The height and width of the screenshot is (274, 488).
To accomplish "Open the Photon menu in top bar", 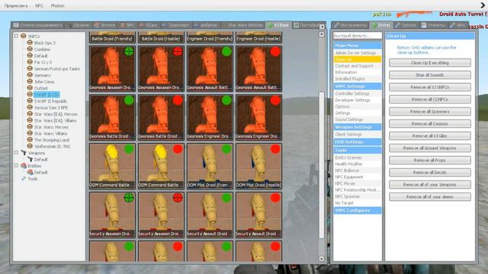I will 58,5.
